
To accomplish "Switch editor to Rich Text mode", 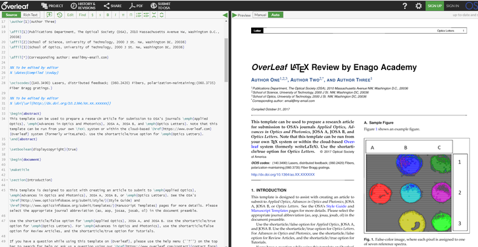I will (x=30, y=15).
